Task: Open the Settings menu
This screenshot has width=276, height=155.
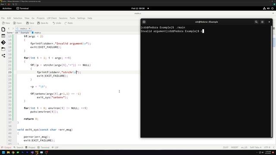Action: click(81, 18)
